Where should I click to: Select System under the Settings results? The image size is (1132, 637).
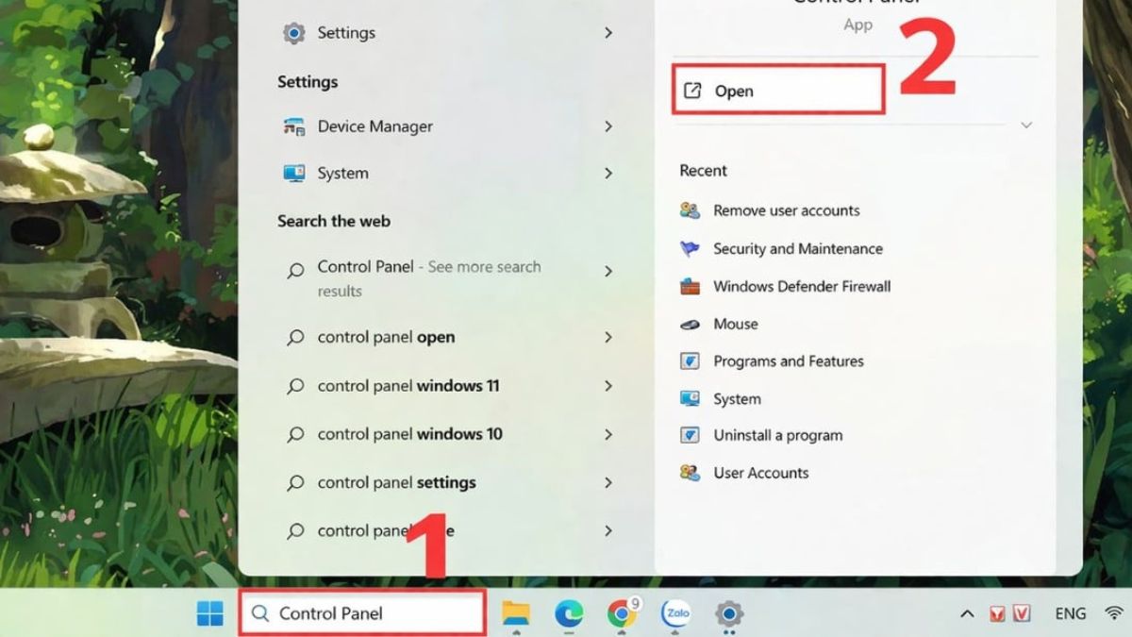tap(341, 173)
